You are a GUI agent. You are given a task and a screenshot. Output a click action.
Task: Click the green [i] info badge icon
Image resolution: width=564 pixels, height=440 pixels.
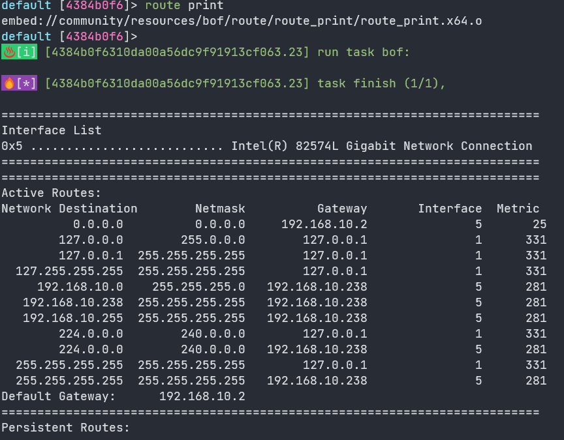coord(19,52)
